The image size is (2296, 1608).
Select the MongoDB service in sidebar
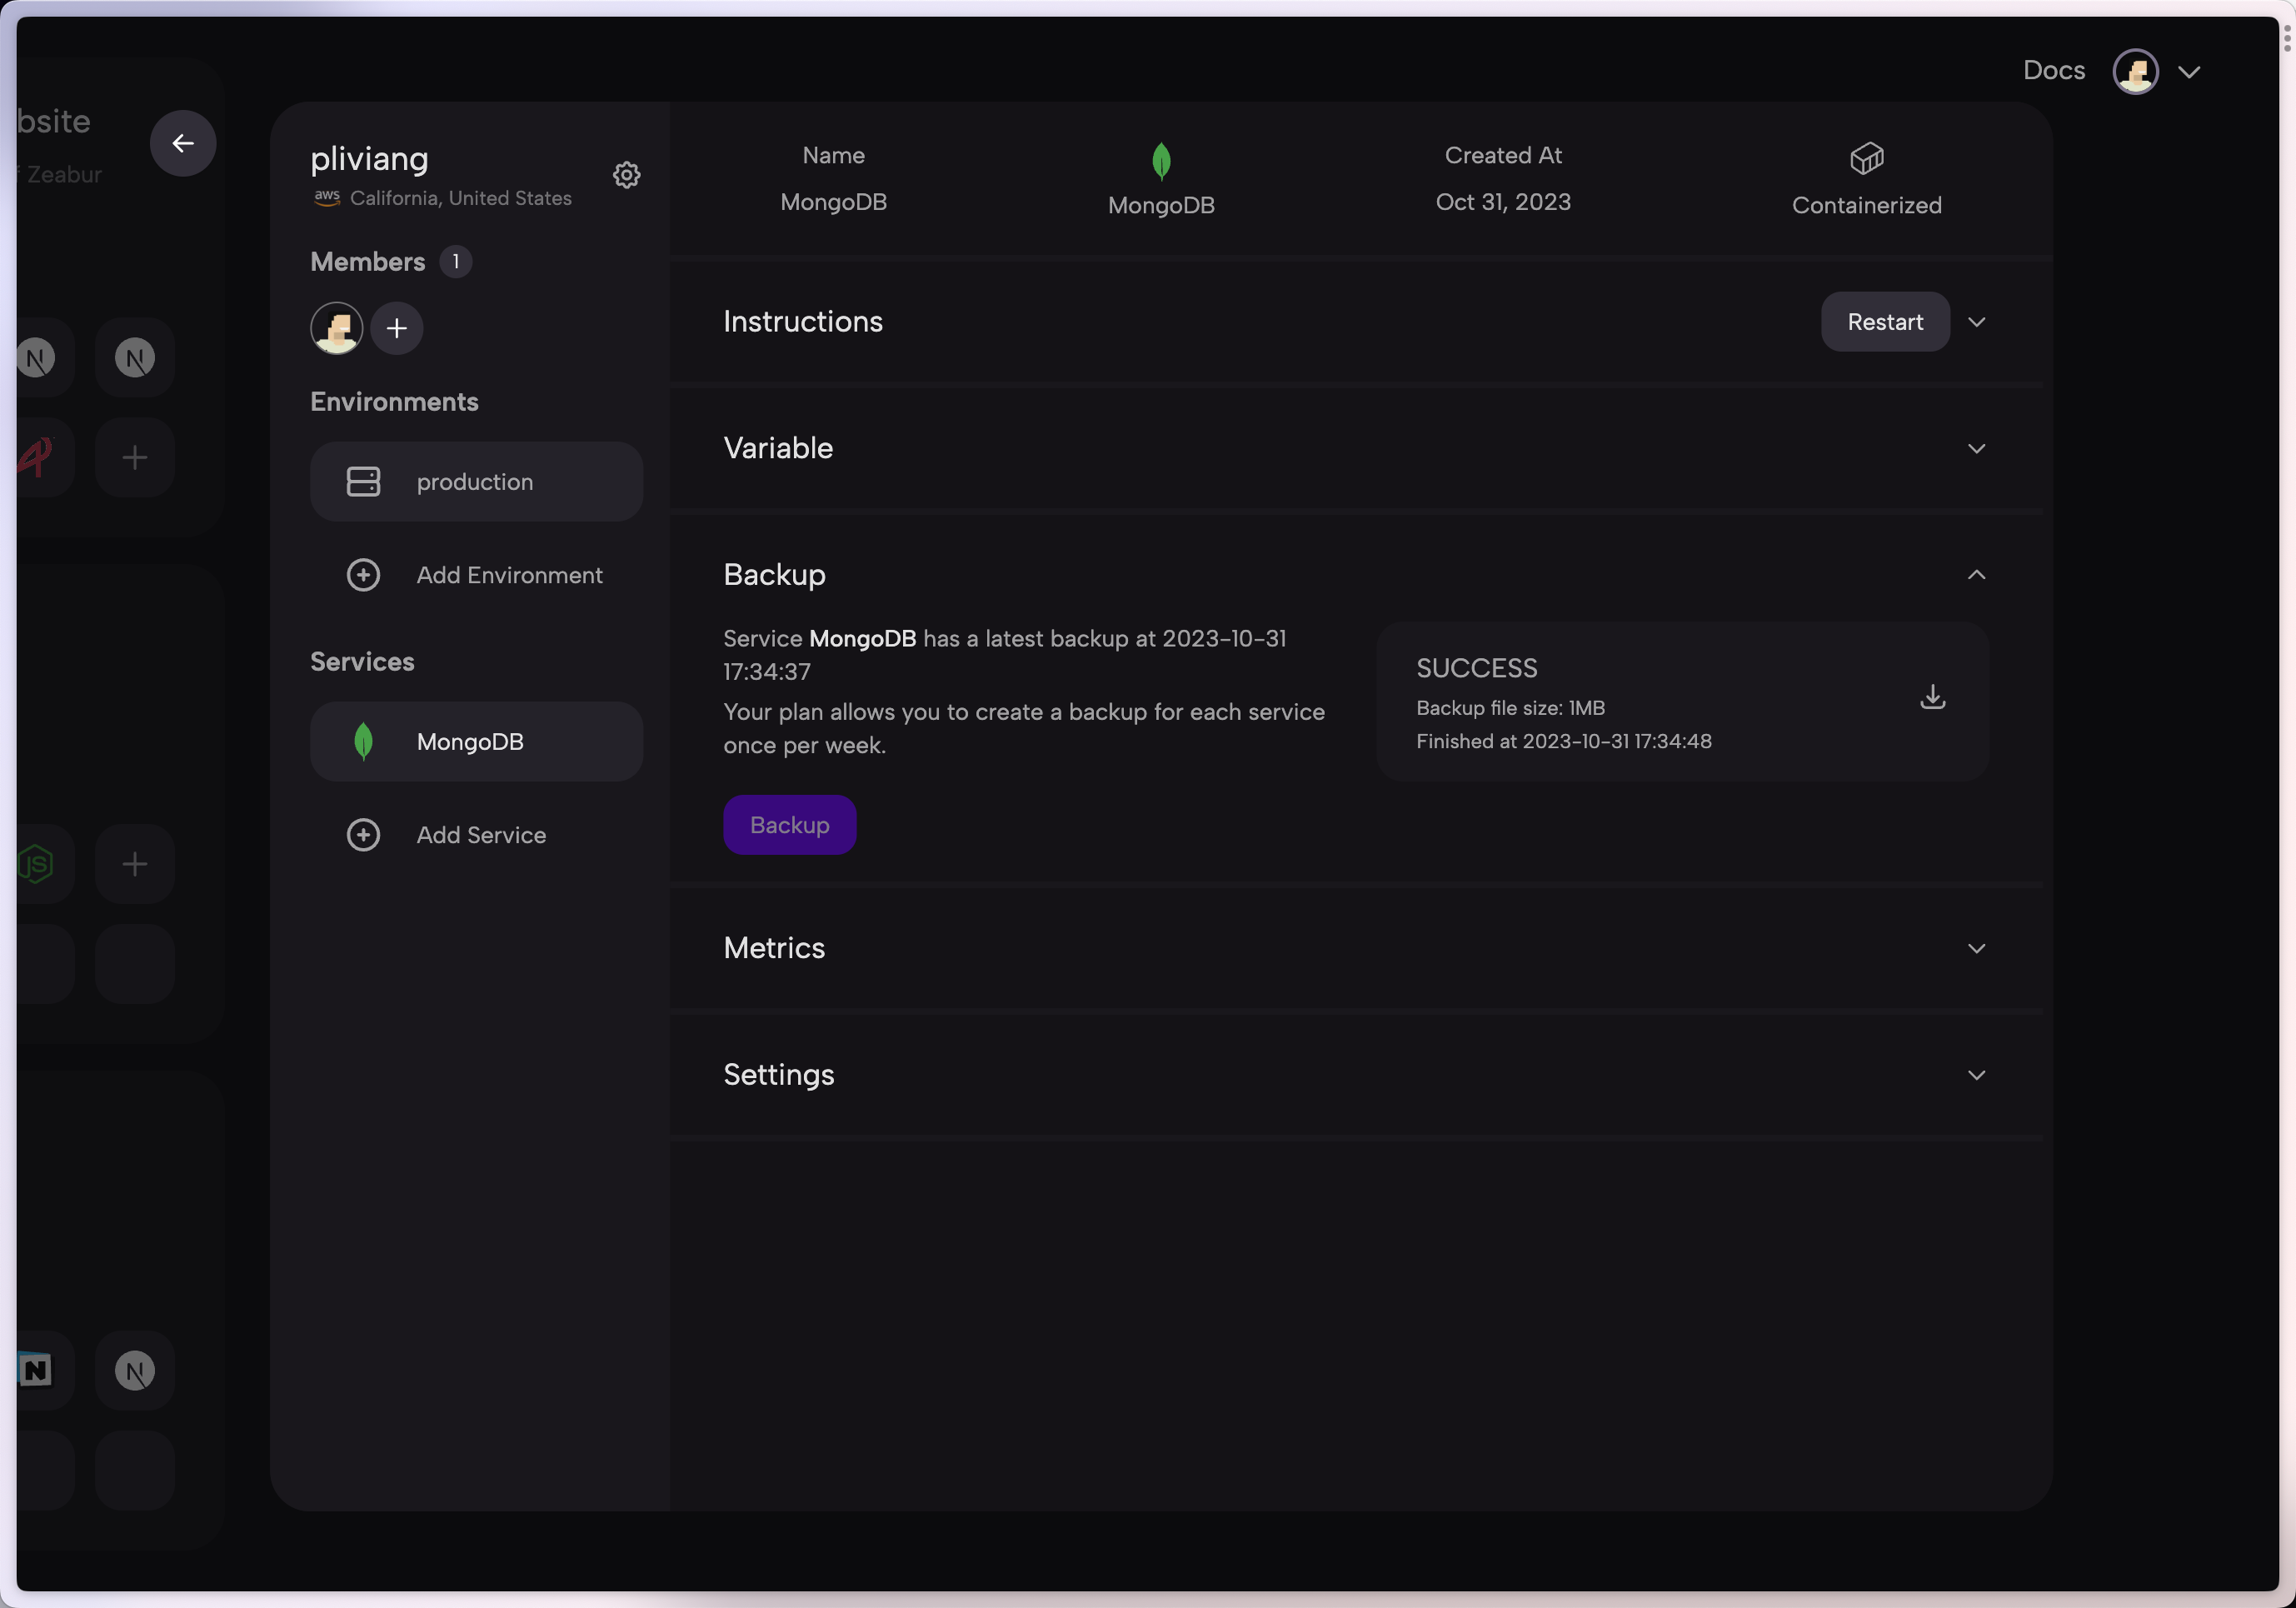click(476, 742)
